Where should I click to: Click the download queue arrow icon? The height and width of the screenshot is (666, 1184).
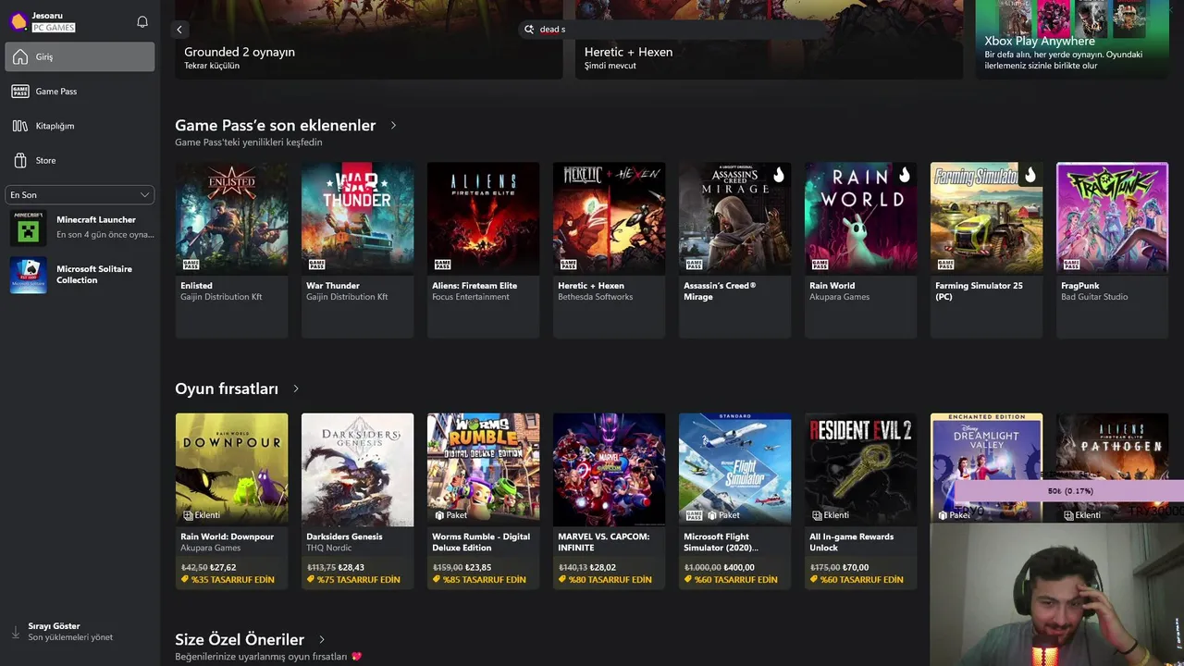pyautogui.click(x=15, y=632)
